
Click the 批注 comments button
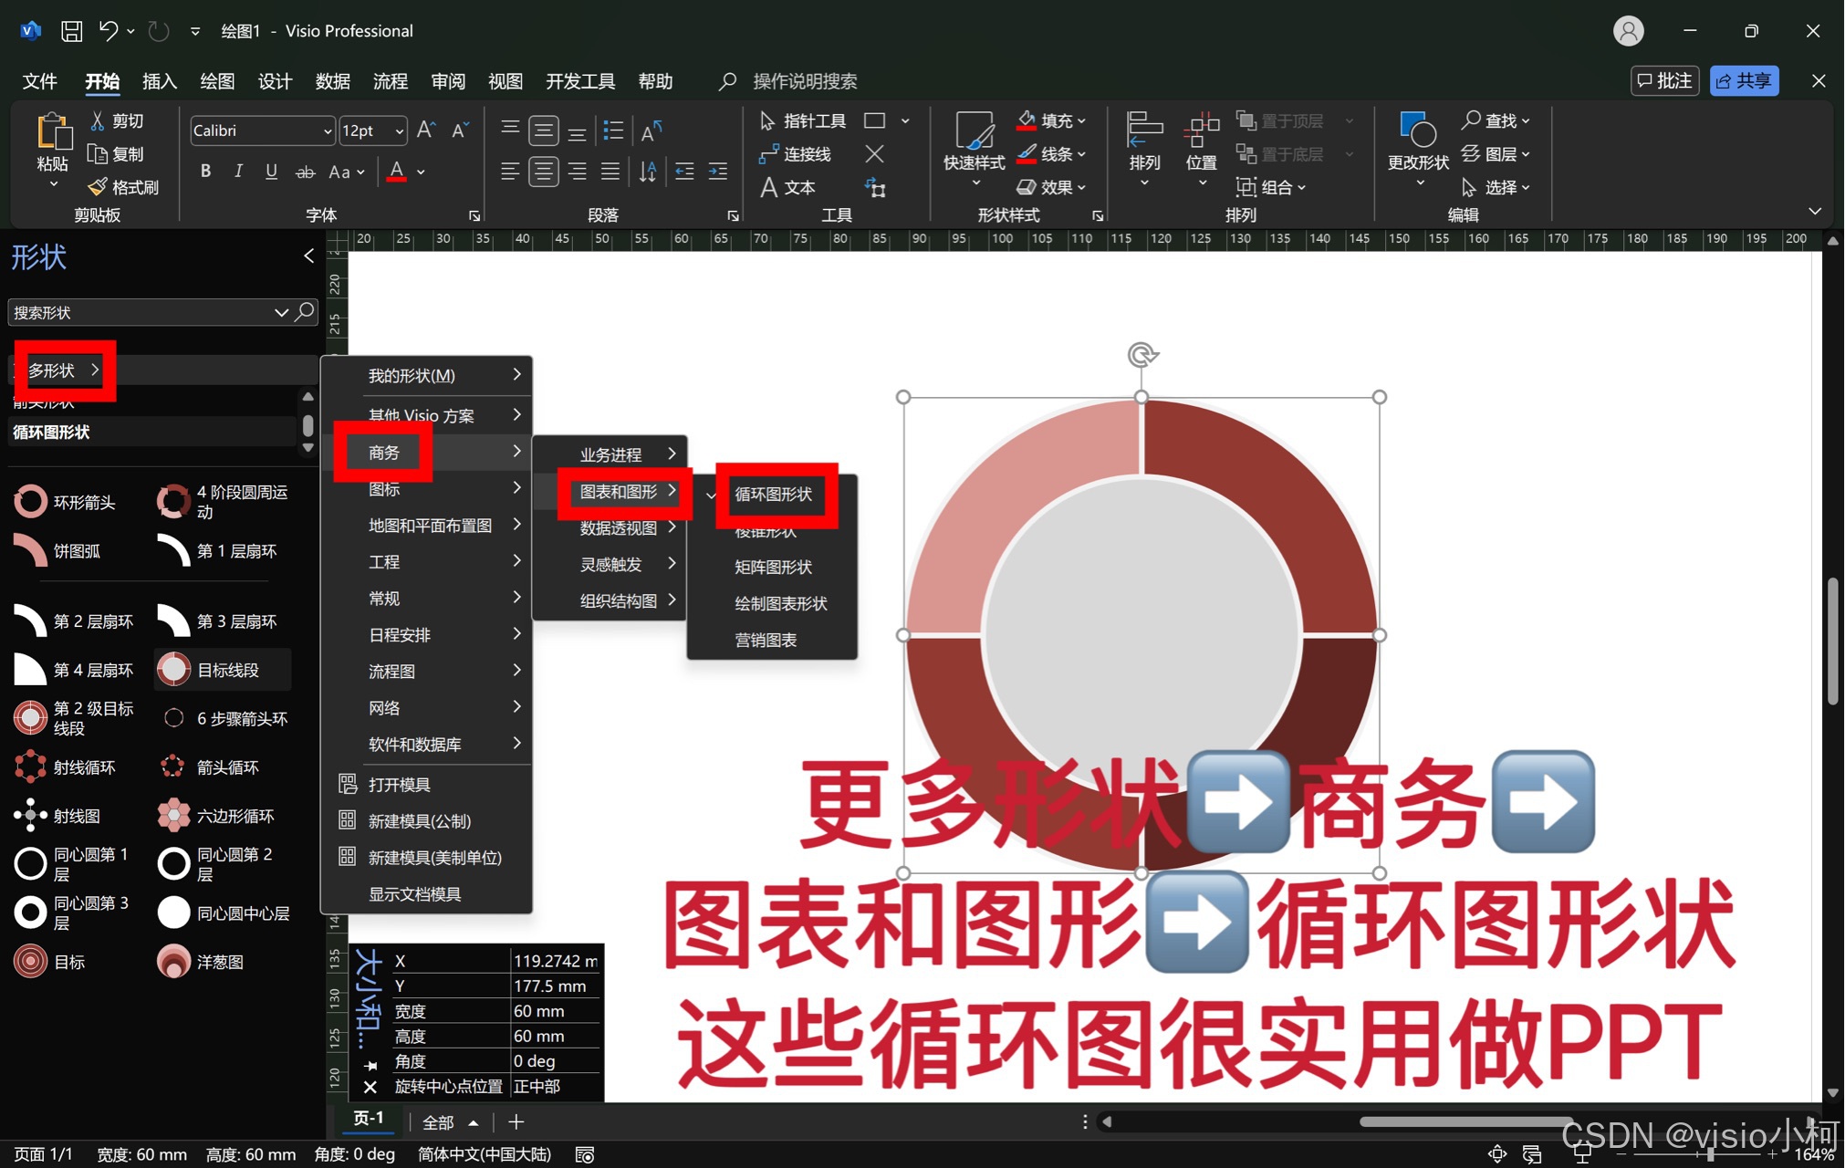tap(1664, 81)
